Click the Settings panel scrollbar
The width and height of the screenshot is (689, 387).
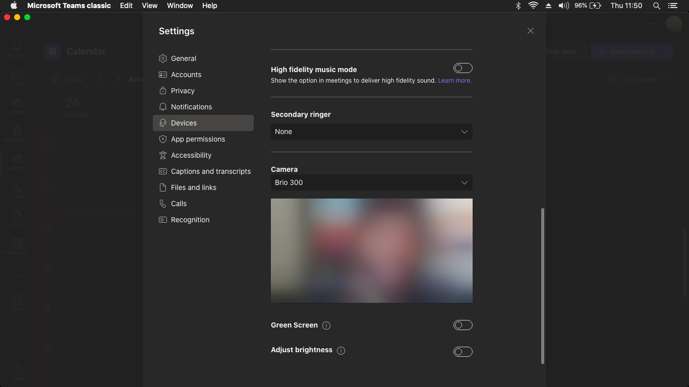pos(543,286)
